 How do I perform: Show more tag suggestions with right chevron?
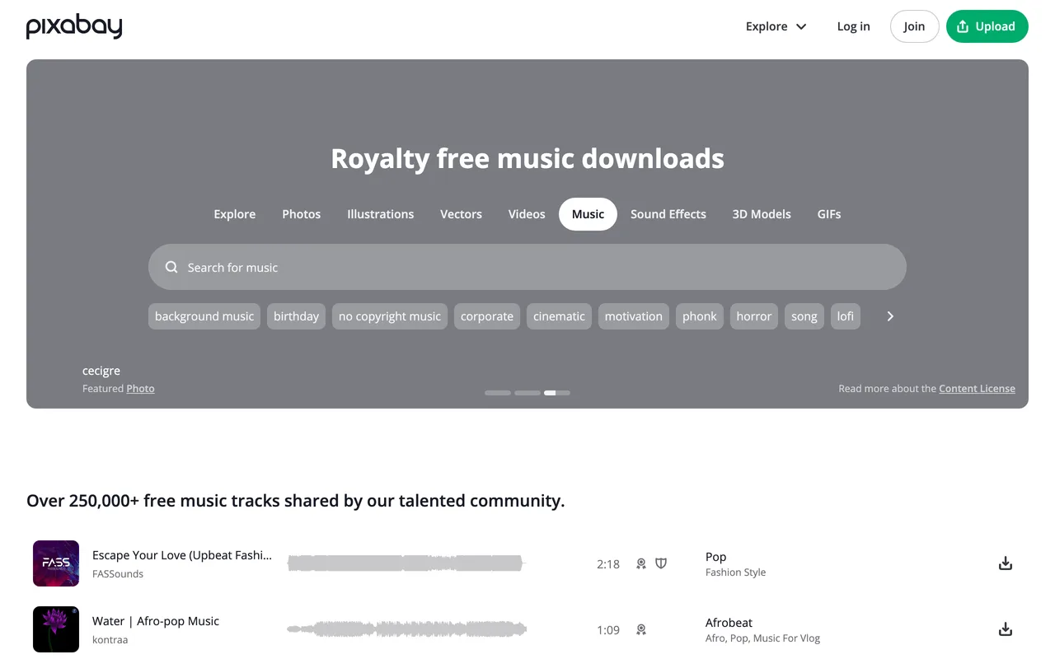tap(890, 316)
